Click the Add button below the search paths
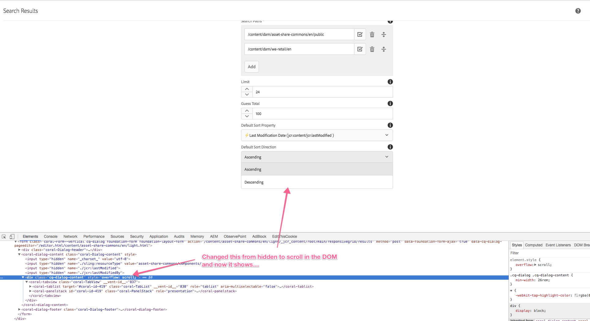590x321 pixels. pos(251,66)
